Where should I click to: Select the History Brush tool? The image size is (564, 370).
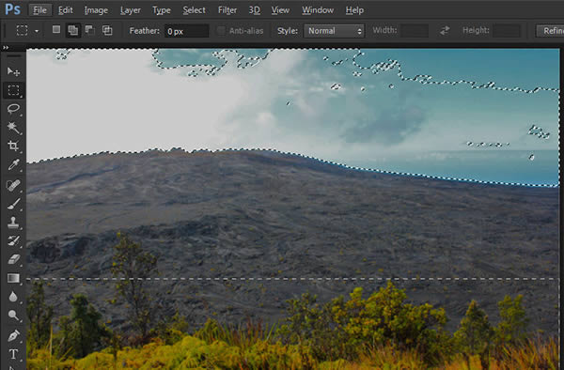click(x=13, y=240)
